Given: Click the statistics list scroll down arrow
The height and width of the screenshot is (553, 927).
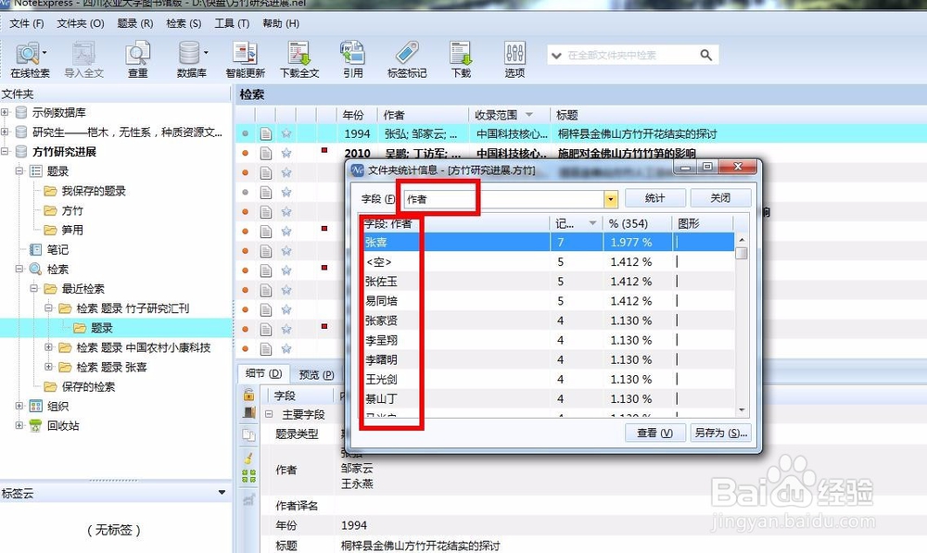Looking at the screenshot, I should 742,410.
